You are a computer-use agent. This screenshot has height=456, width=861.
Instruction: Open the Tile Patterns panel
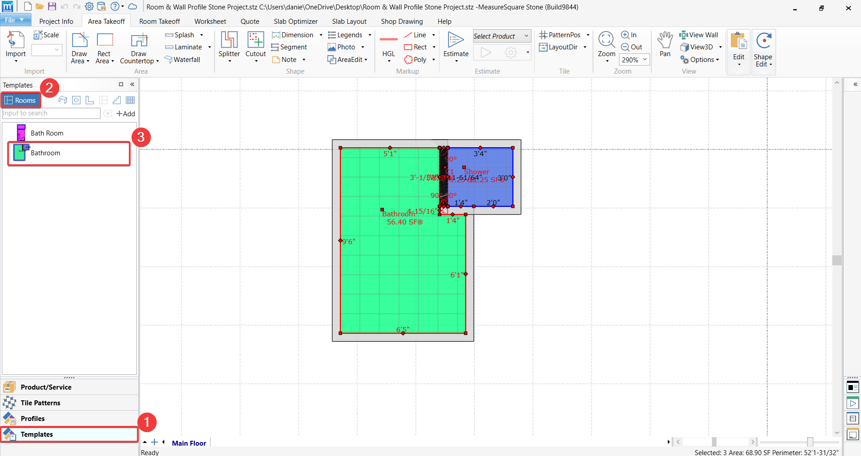(69, 403)
